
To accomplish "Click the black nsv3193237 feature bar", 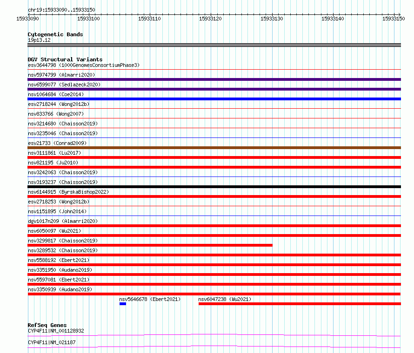I will tap(214, 187).
